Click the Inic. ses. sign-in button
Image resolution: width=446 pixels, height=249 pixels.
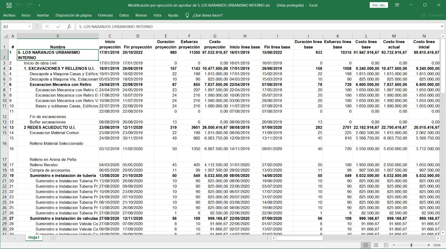click(x=379, y=5)
